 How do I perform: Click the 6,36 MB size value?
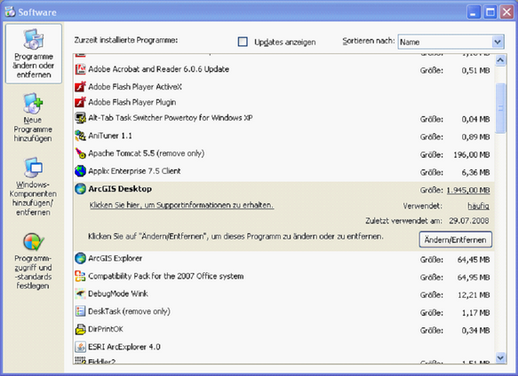475,173
